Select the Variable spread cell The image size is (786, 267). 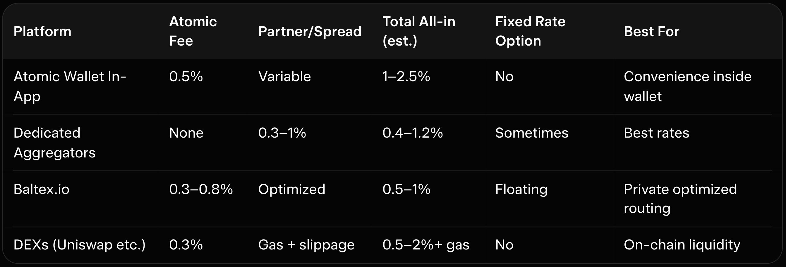284,77
